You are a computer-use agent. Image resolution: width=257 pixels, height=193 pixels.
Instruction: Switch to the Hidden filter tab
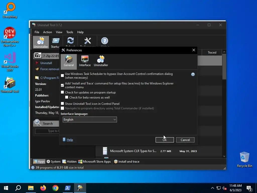coord(70,162)
